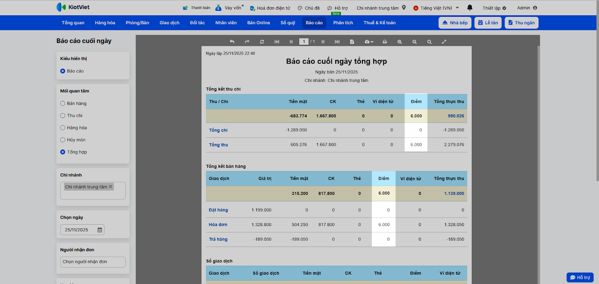Click the report viewer vertical scrollbar
Screen dimensions: 599x284
[539, 149]
